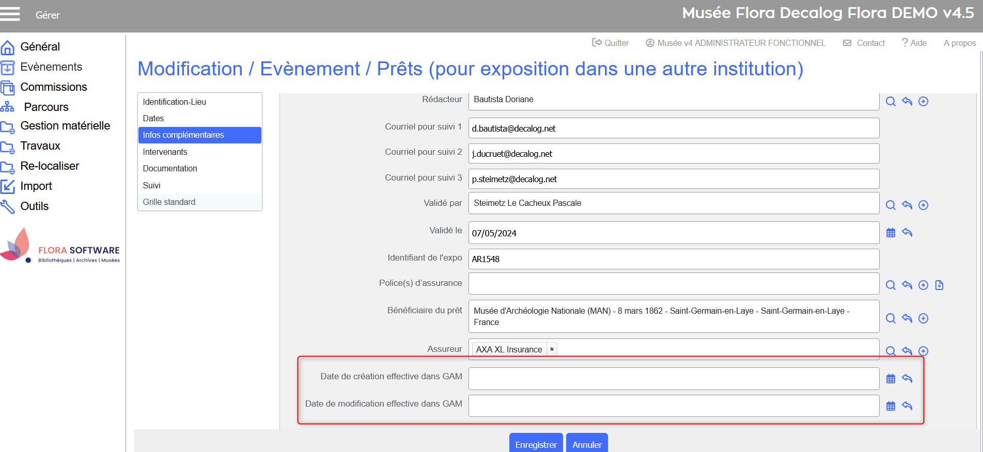Switch to the Identification-Lieu section
Image resolution: width=983 pixels, height=452 pixels.
pos(174,102)
